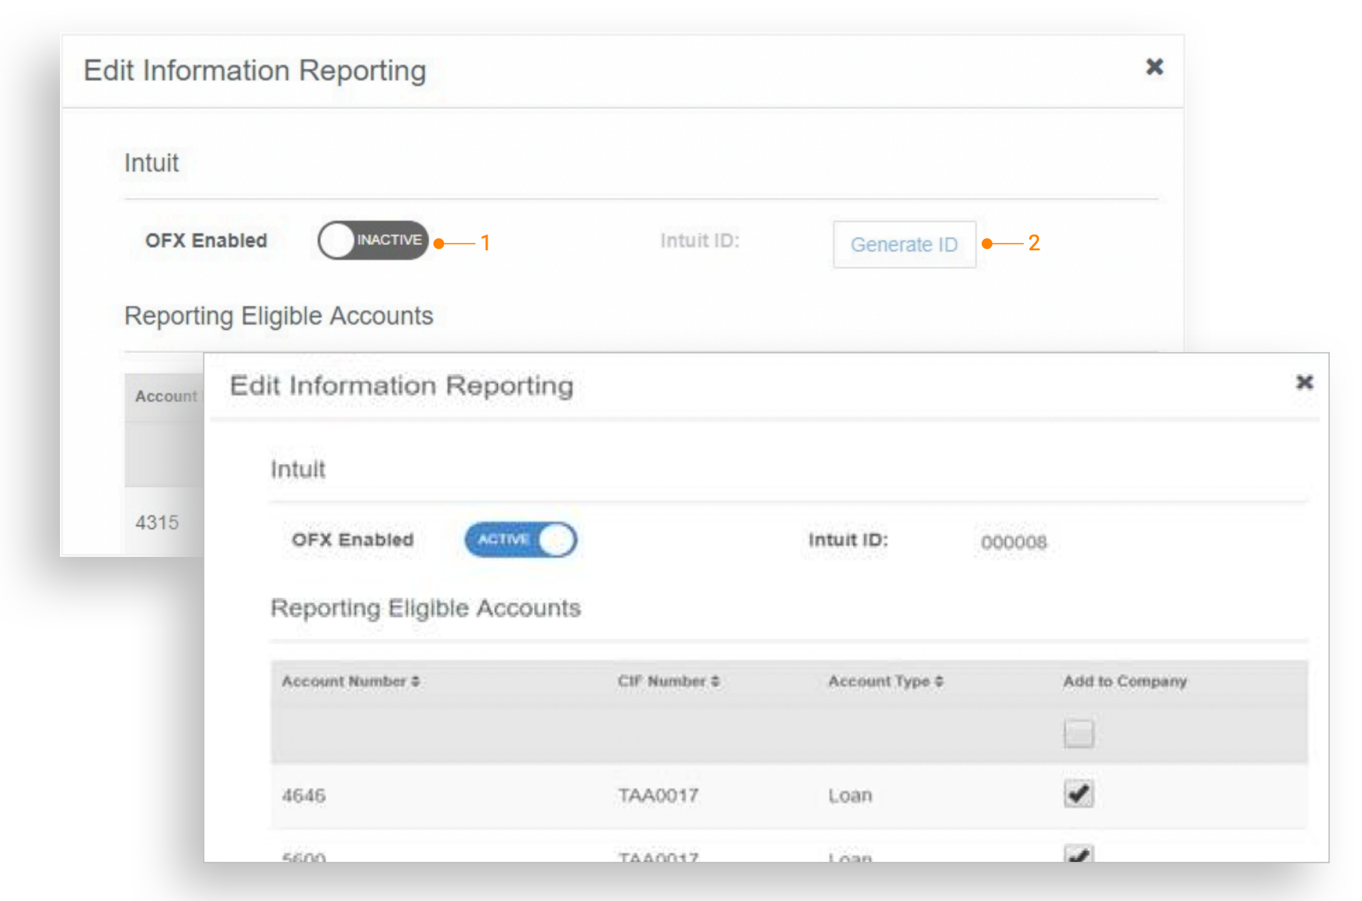The width and height of the screenshot is (1362, 901).
Task: Click the Add to Company column header
Action: pyautogui.click(x=1124, y=681)
